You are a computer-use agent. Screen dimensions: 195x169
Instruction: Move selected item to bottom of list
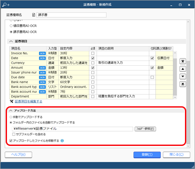point(183,84)
